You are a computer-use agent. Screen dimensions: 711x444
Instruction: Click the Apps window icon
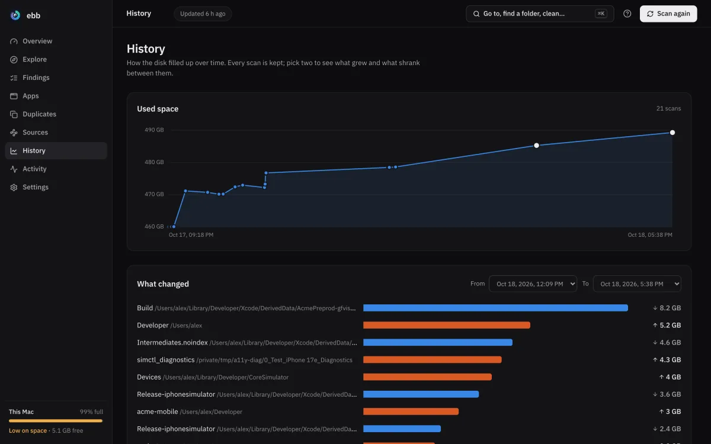coord(14,96)
